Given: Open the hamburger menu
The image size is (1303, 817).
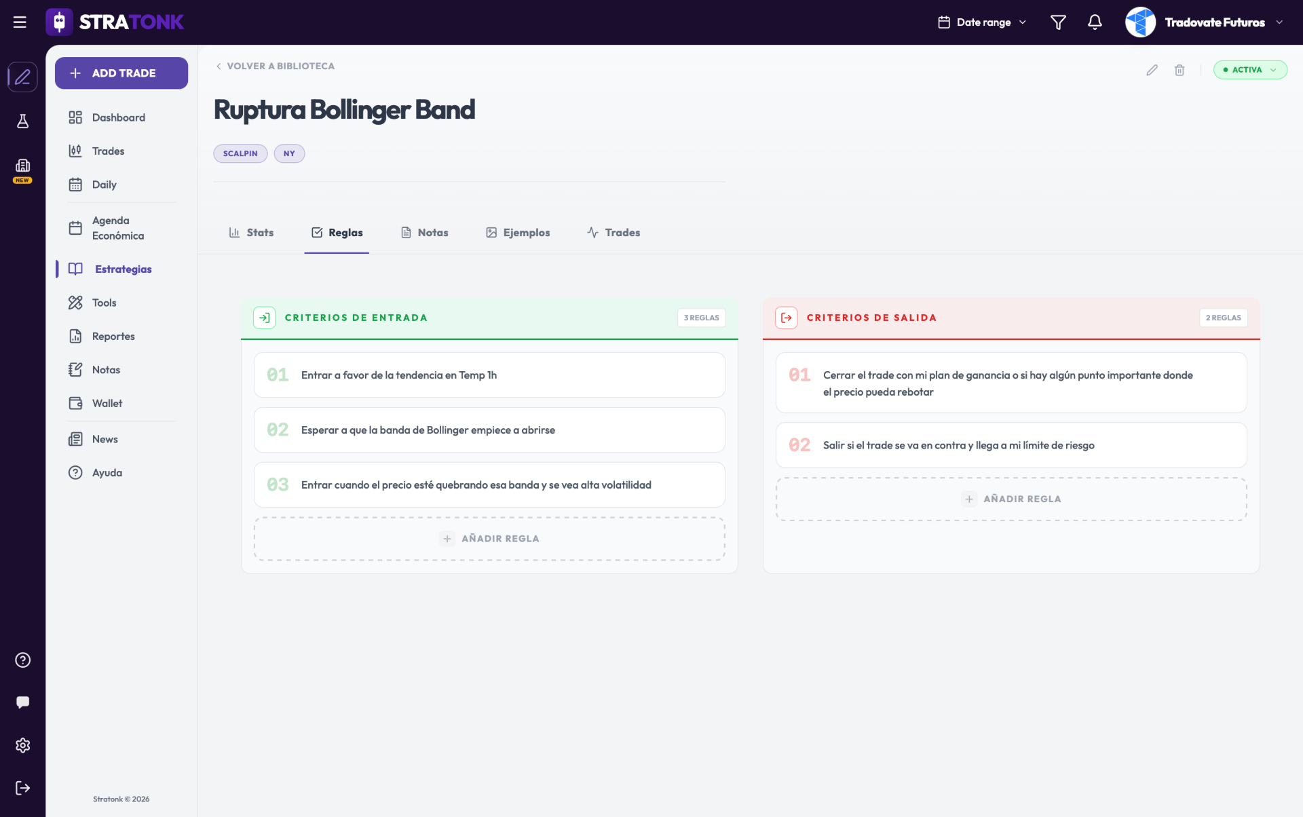Looking at the screenshot, I should click(20, 22).
